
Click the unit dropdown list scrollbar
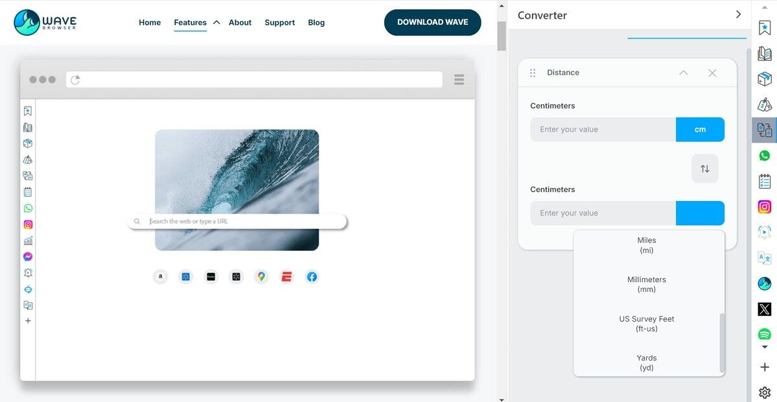coord(721,342)
